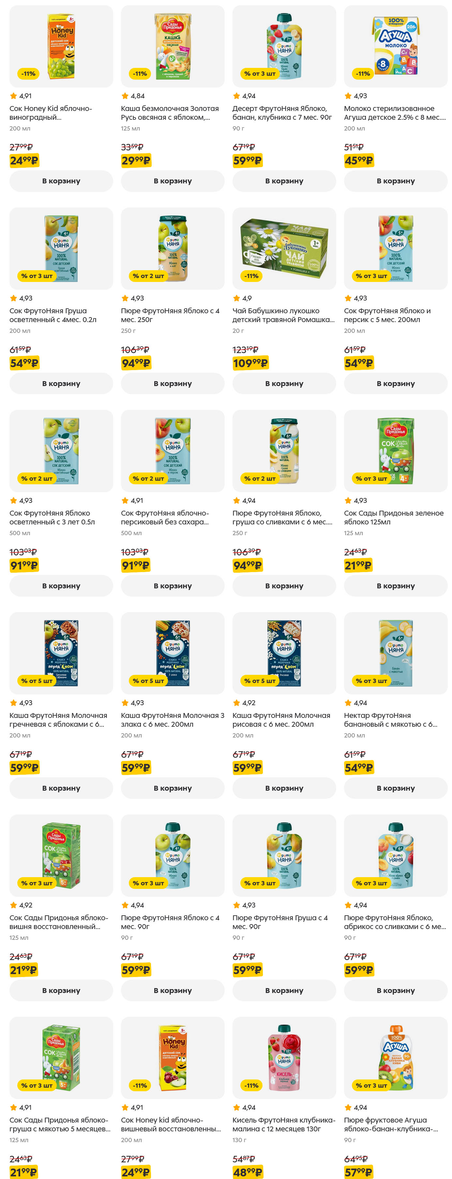Click the star icon for Сок Сады Придонья зеленое яблоко
The width and height of the screenshot is (452, 1179).
(348, 500)
